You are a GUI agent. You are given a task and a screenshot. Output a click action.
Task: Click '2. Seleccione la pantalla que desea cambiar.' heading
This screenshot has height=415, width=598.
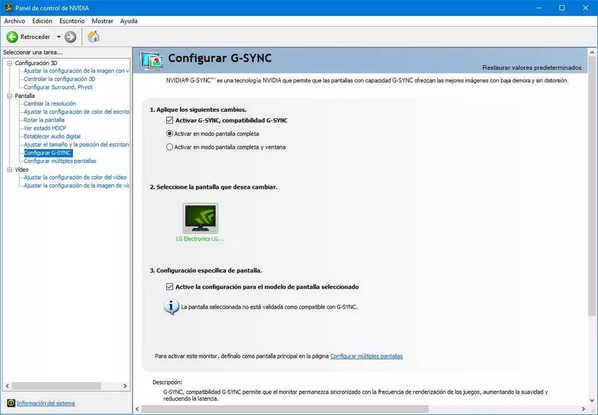(x=213, y=187)
